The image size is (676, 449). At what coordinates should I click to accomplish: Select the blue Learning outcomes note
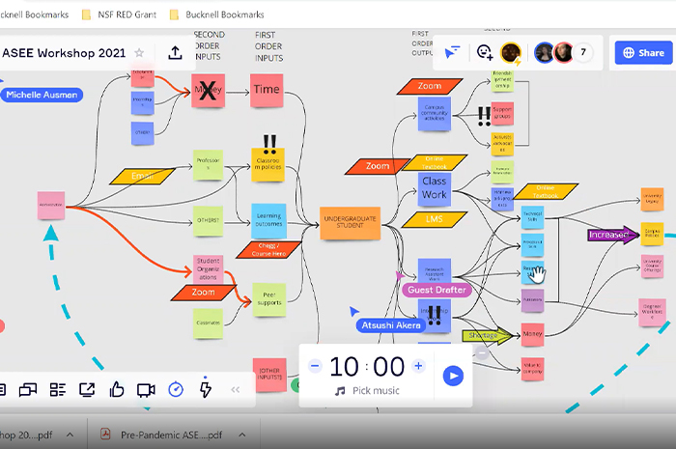click(268, 220)
